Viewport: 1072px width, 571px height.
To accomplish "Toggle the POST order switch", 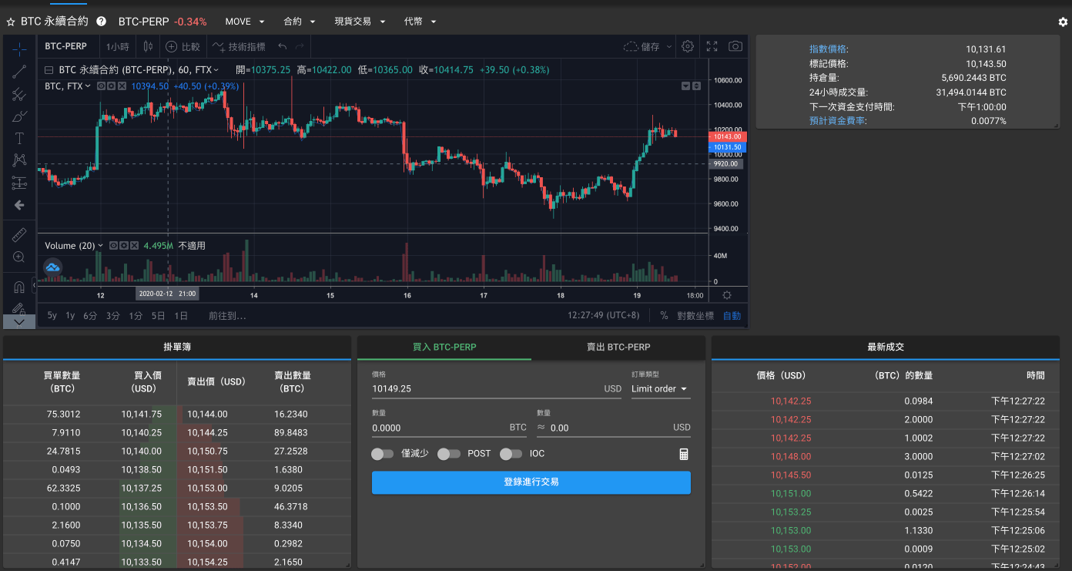I will 448,454.
